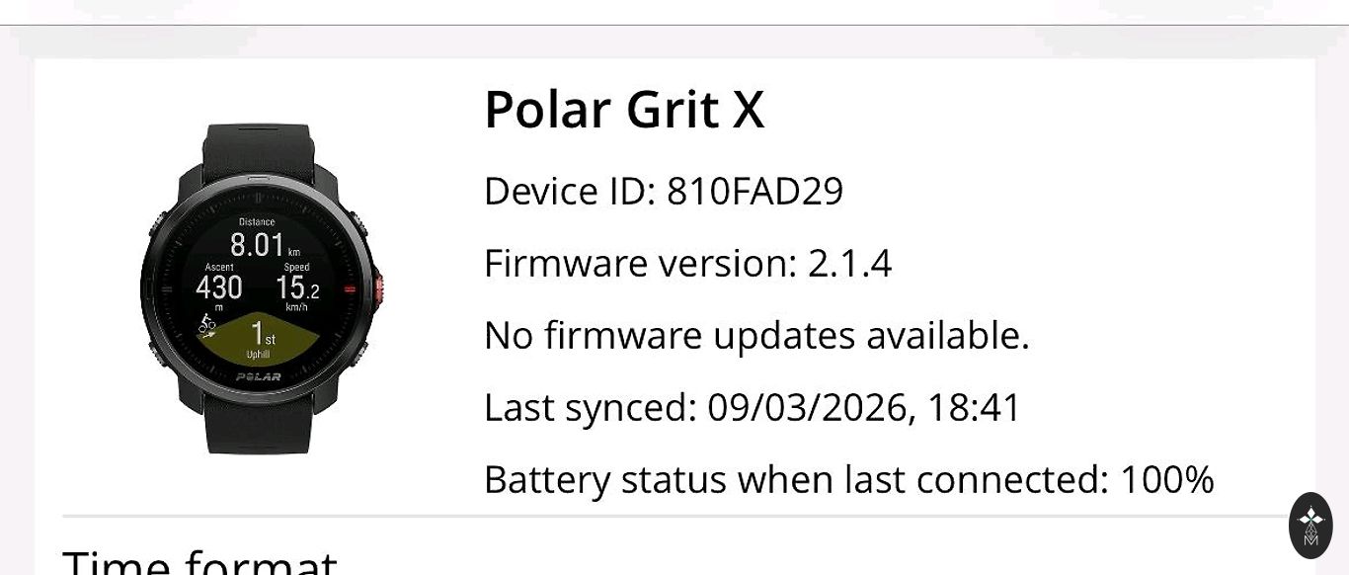Click the upper watch strap in the image

(x=259, y=148)
